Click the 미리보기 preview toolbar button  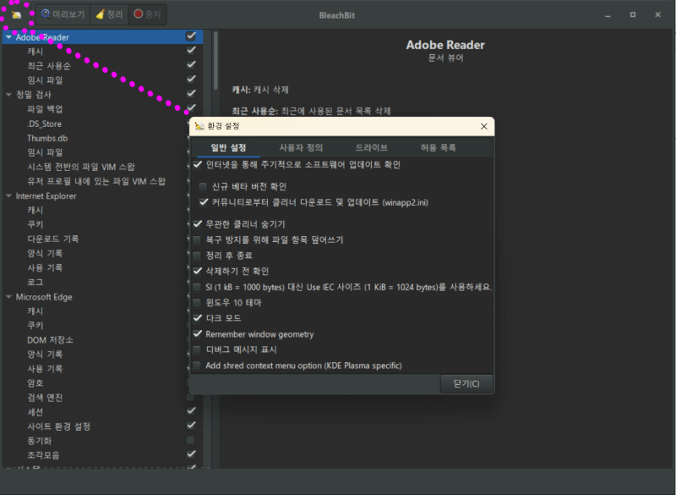[63, 14]
